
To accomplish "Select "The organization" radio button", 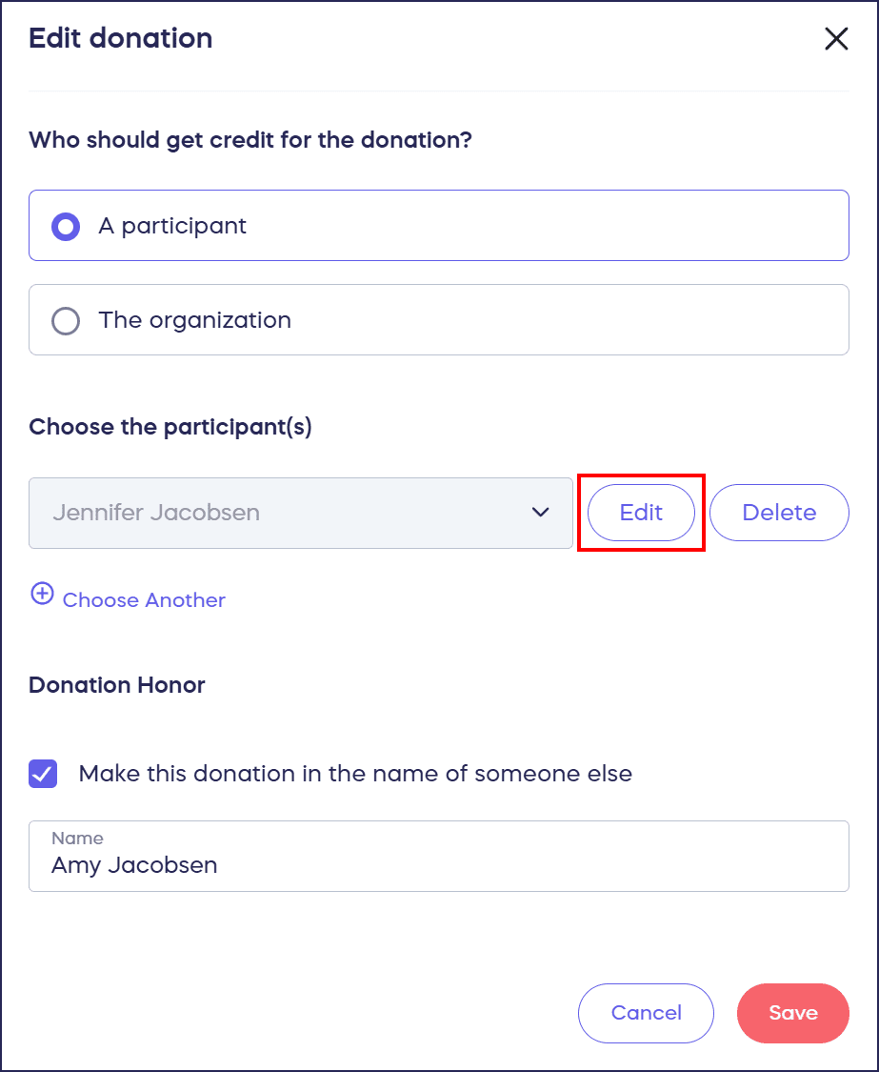I will point(66,321).
